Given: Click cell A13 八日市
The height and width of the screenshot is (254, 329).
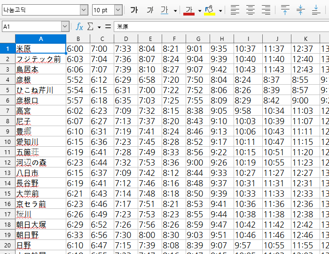Looking at the screenshot, I should coord(41,173).
